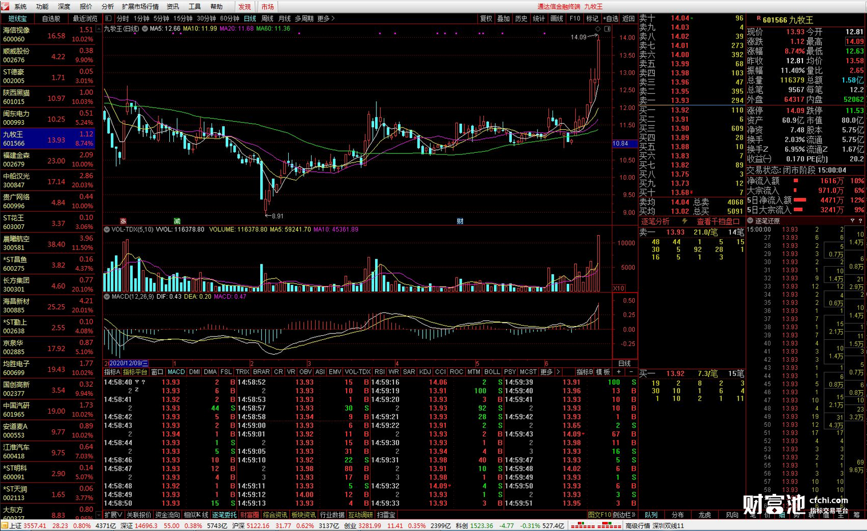Open the 多周期 selector

304,18
